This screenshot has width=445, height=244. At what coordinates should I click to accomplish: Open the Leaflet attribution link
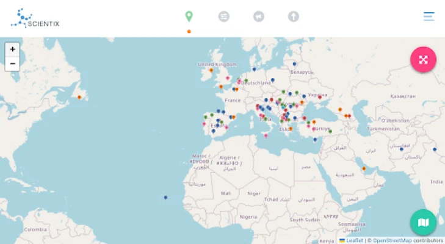click(354, 240)
